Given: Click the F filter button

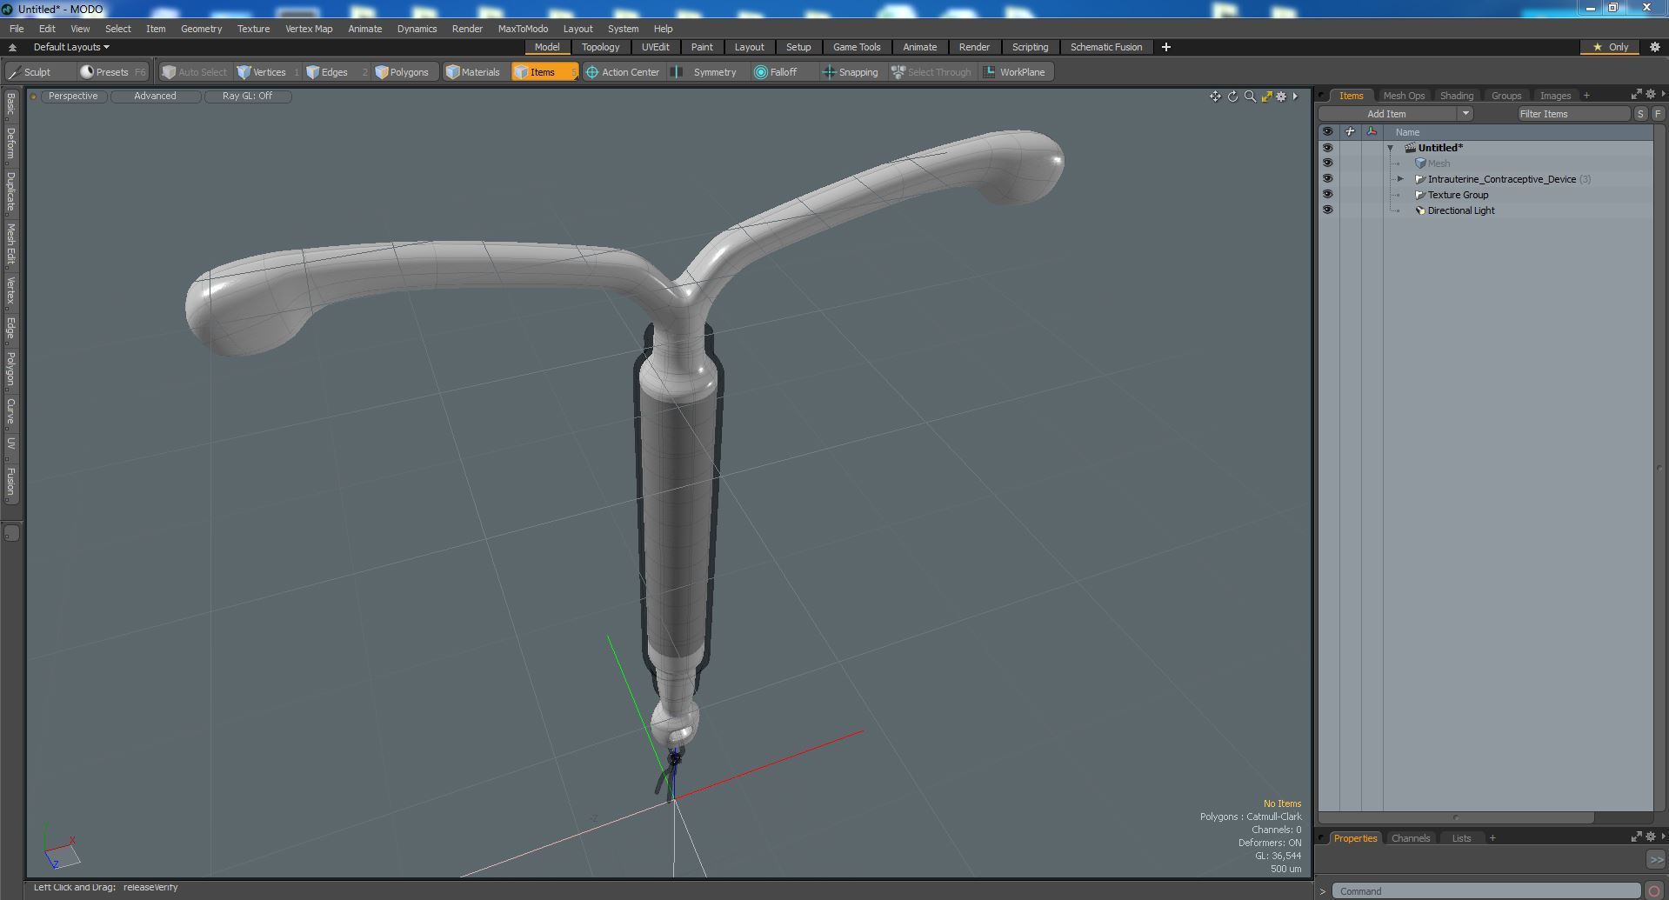Looking at the screenshot, I should pyautogui.click(x=1658, y=114).
